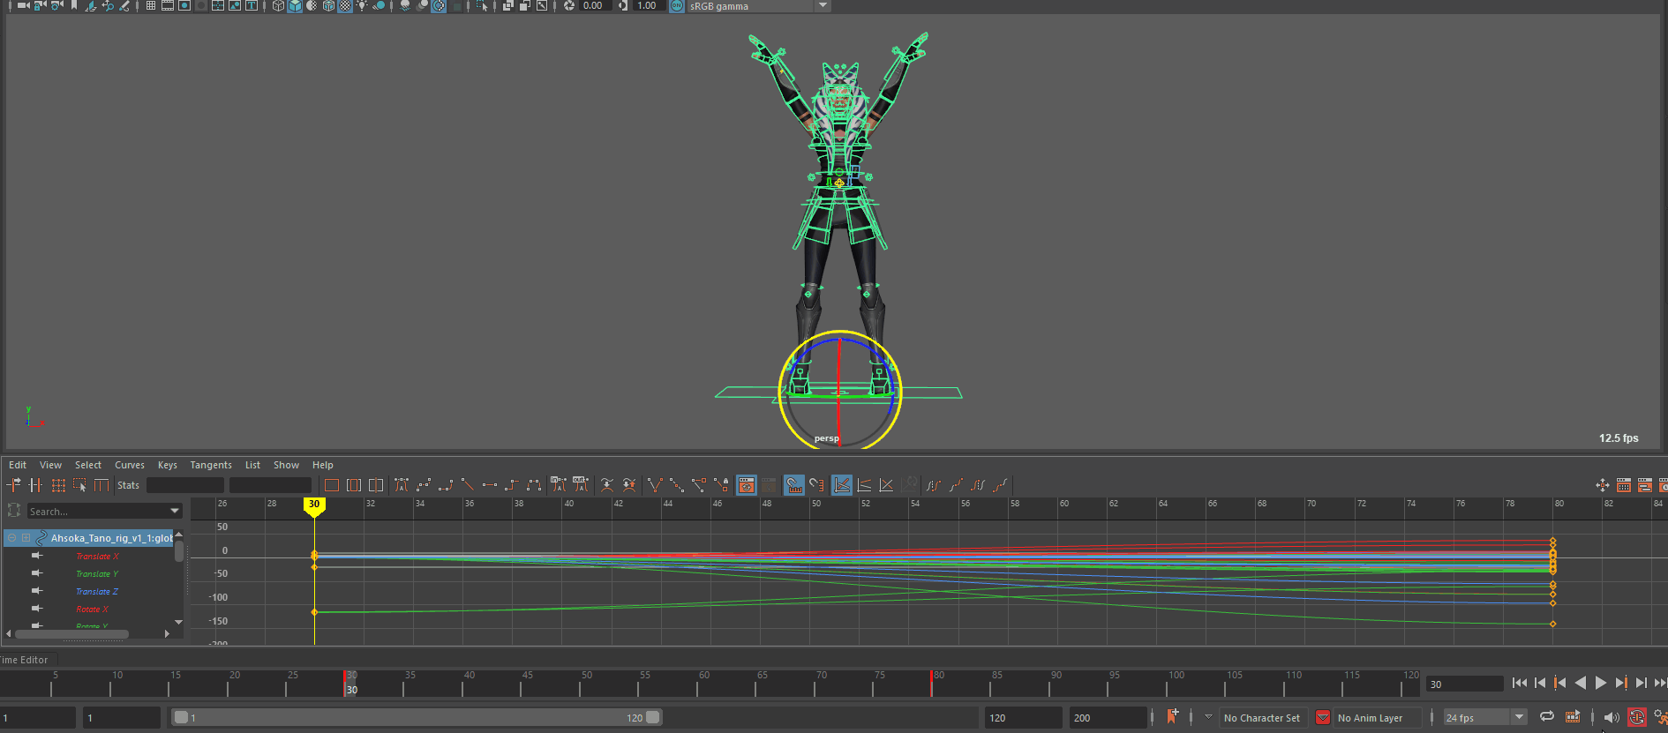1668x733 pixels.
Task: Set Linear tangents on keys
Action: point(468,485)
